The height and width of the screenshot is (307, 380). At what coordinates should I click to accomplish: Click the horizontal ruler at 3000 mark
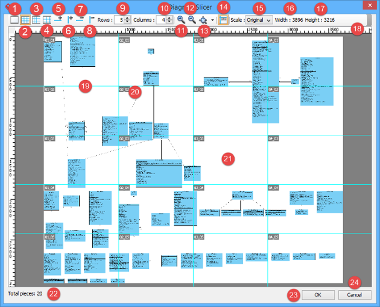point(293,29)
